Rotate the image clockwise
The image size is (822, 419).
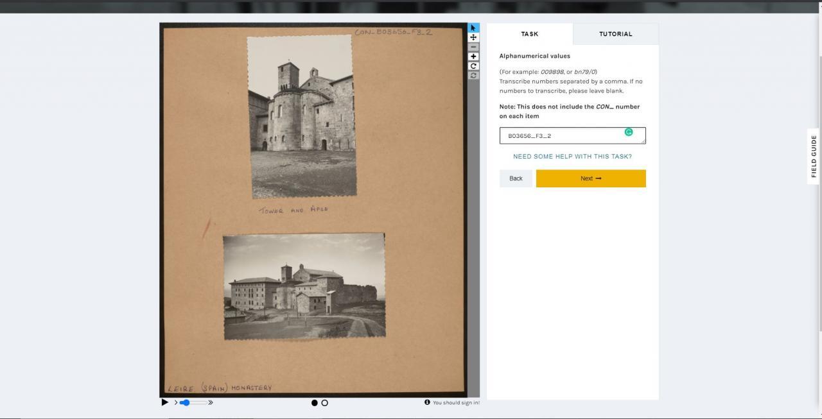coord(473,66)
